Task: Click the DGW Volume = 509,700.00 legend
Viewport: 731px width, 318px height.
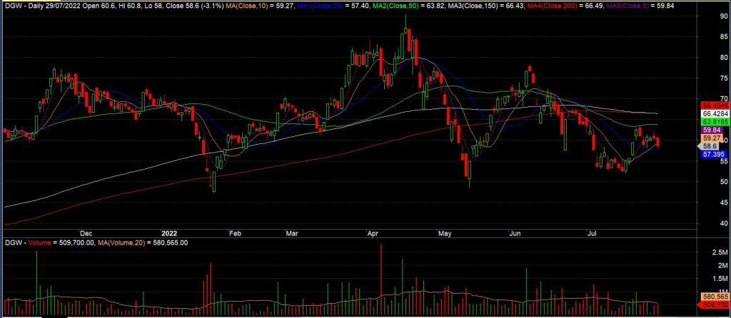Action: 49,242
